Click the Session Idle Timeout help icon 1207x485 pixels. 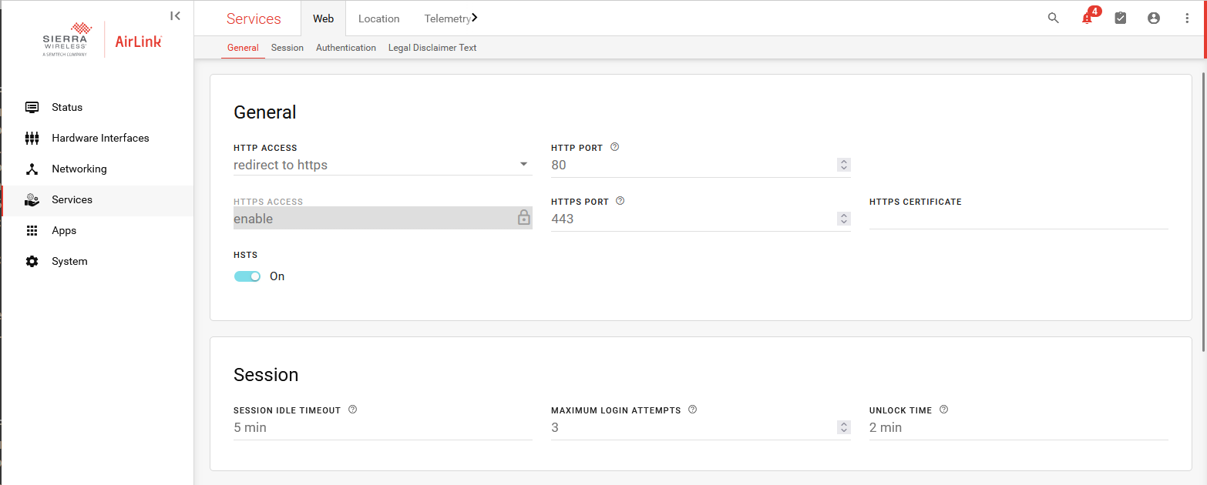coord(352,410)
